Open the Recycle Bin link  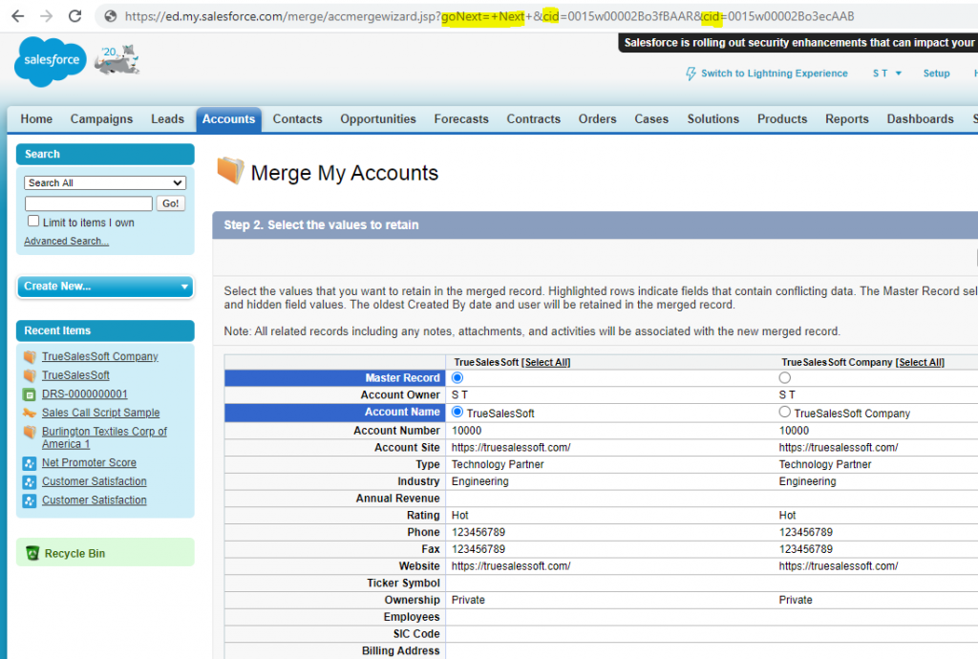pos(74,554)
